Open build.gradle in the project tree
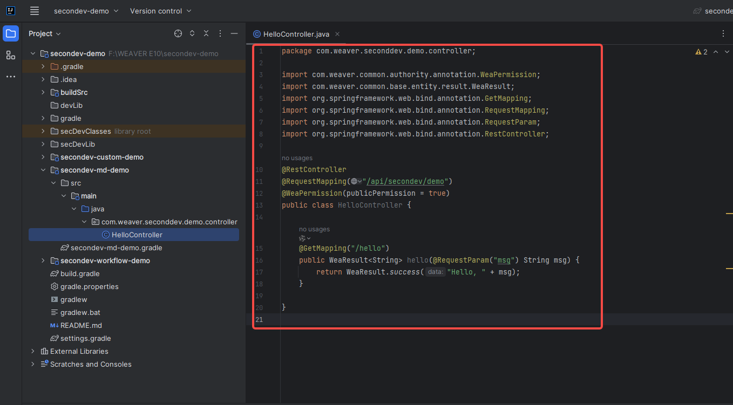The image size is (733, 405). coord(80,274)
